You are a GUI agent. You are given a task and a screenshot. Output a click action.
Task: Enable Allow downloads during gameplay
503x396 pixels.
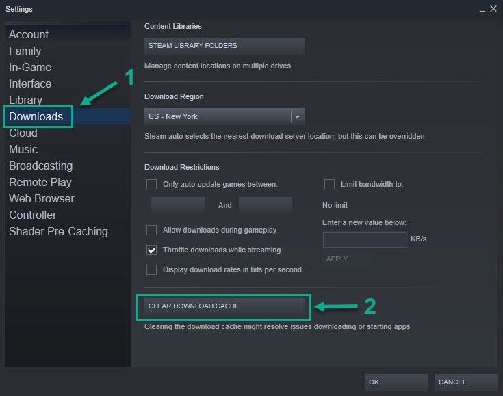click(151, 230)
